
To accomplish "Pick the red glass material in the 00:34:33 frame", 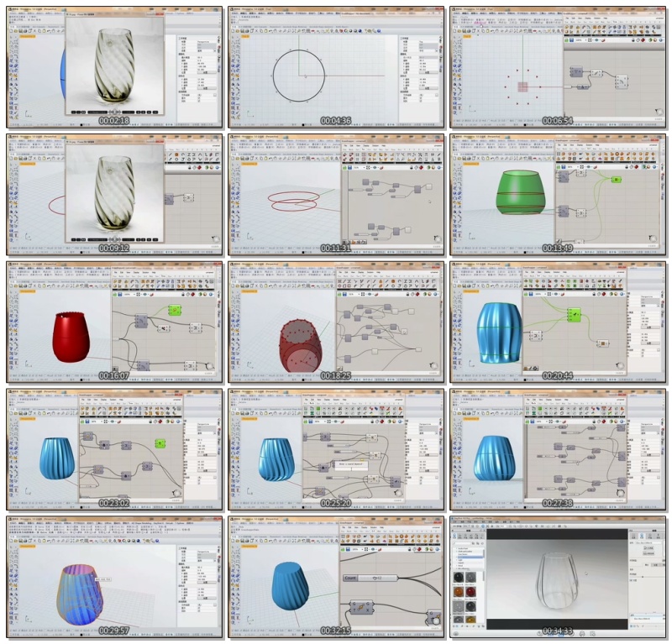I will 470,592.
